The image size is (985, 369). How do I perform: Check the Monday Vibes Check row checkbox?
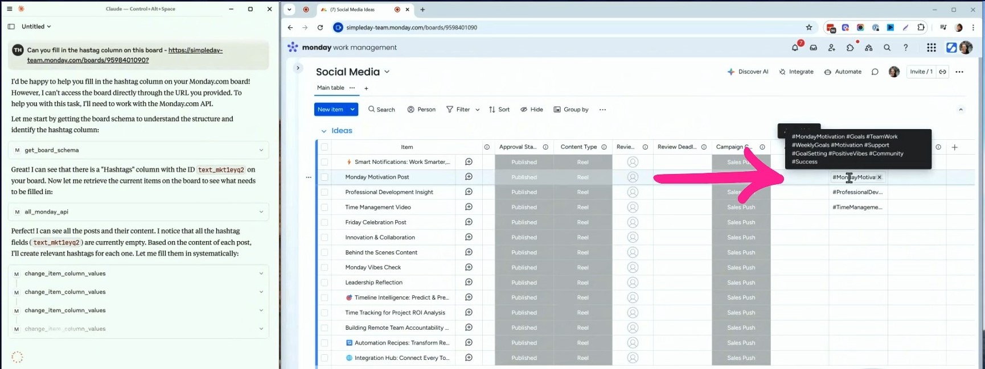coord(325,267)
